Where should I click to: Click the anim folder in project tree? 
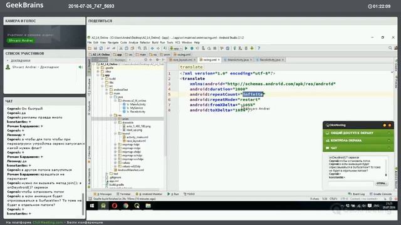[123, 119]
